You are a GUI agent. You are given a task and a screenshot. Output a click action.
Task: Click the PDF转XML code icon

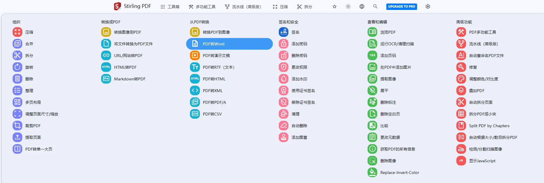[x=195, y=91]
